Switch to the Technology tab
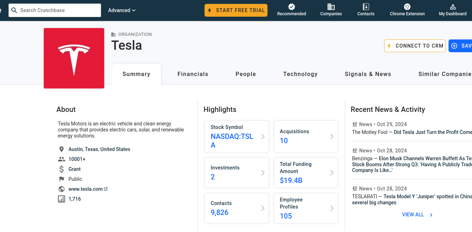Screen dimensions: 472x232 300,74
